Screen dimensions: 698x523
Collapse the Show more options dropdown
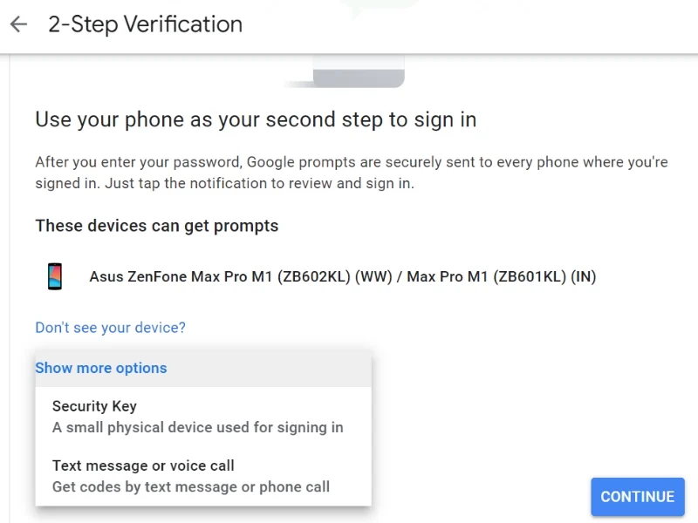(101, 368)
